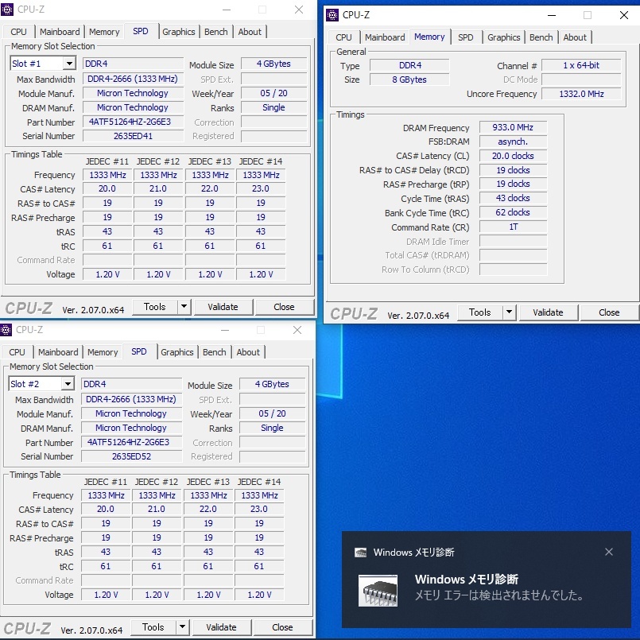
Task: Expand the Tools arrow in the Slot #1 window
Action: click(x=184, y=307)
